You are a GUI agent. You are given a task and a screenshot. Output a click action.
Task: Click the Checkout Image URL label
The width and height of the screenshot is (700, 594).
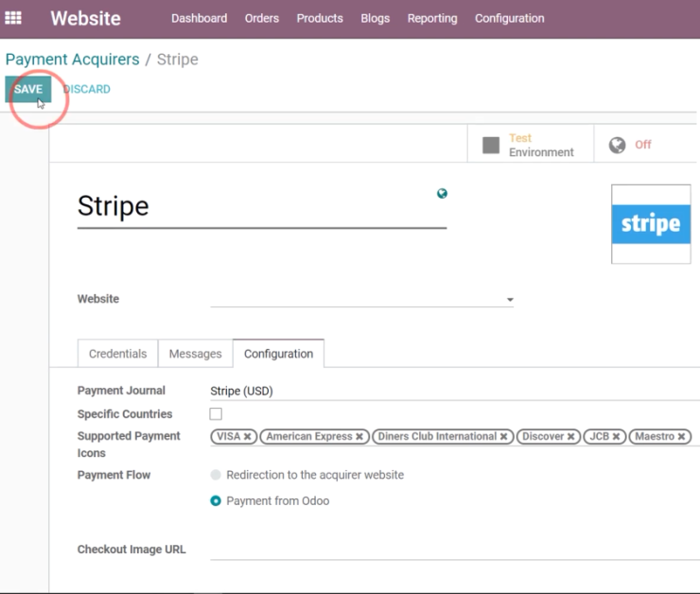coord(131,550)
